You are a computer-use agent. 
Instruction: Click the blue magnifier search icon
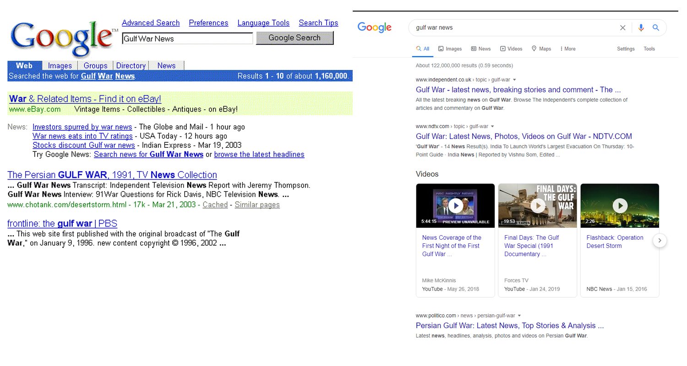pyautogui.click(x=656, y=27)
